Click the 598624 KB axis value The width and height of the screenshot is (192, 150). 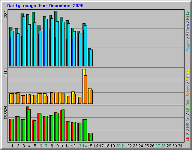tap(6, 112)
